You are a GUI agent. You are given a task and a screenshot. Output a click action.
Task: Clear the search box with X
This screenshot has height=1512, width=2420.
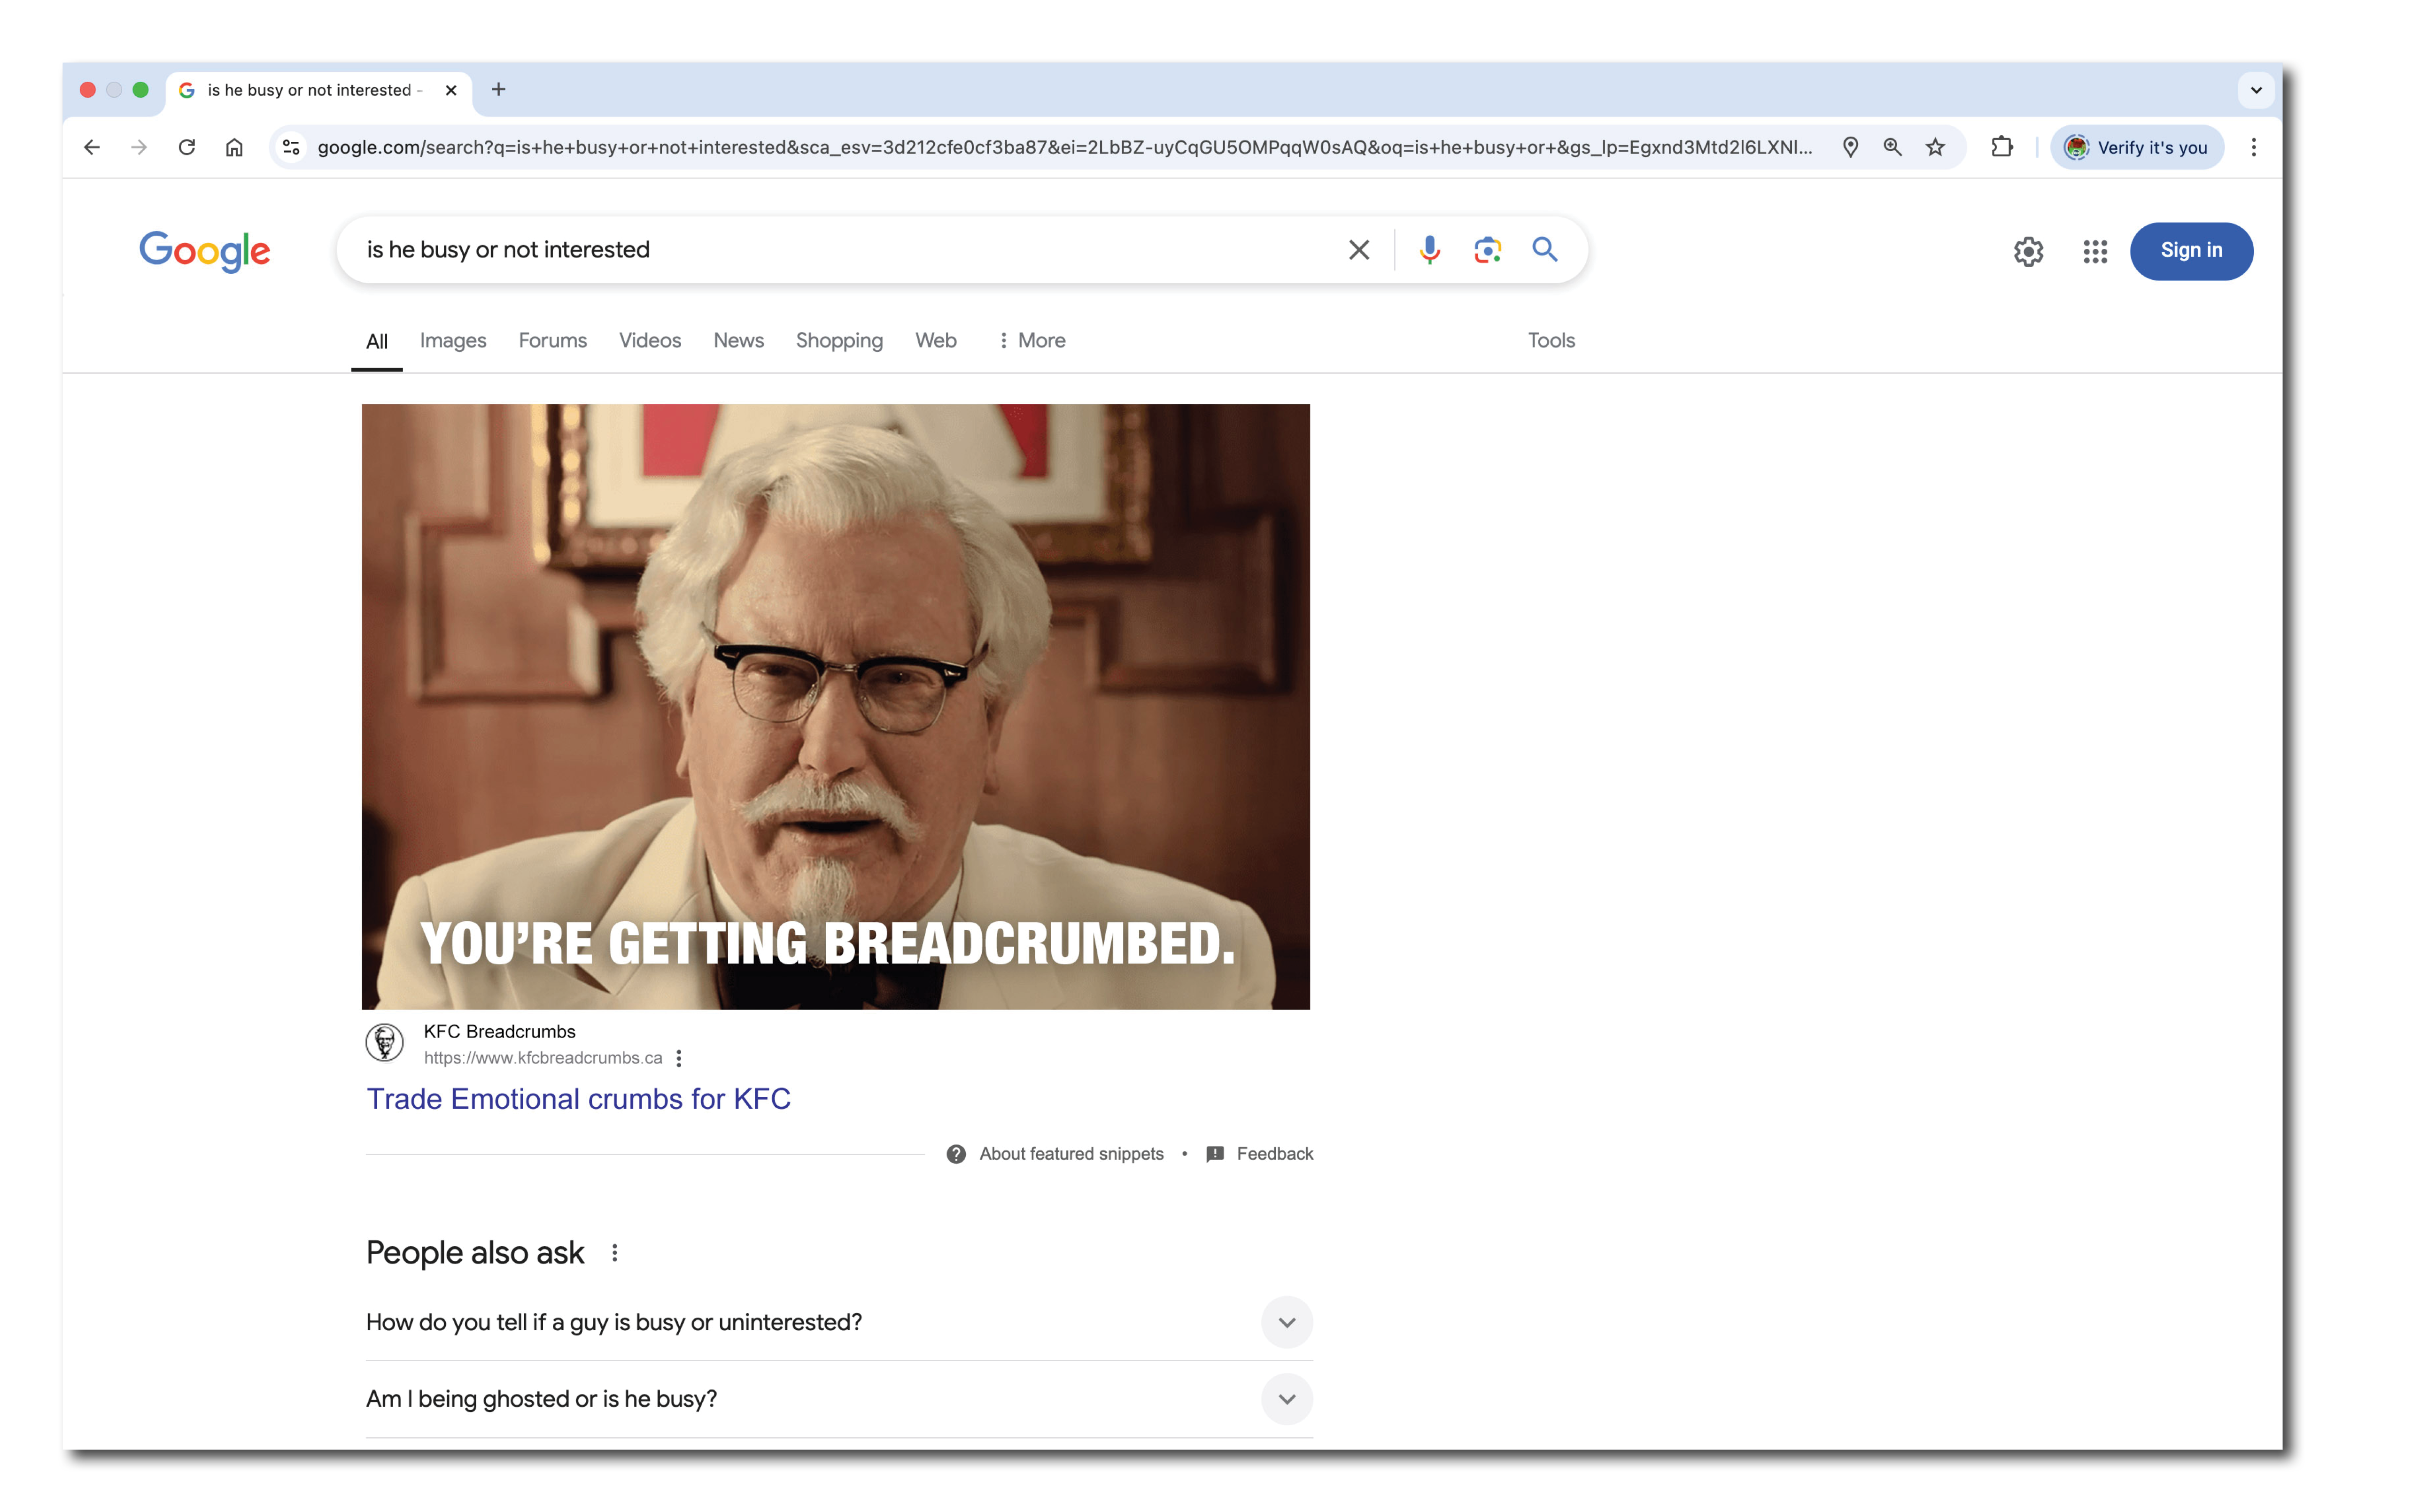[x=1358, y=250]
